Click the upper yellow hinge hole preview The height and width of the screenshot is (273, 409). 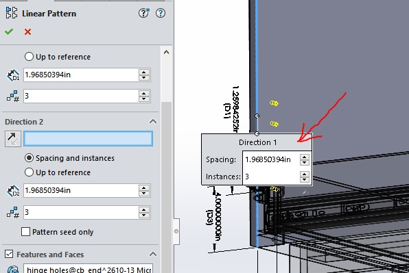(x=274, y=103)
